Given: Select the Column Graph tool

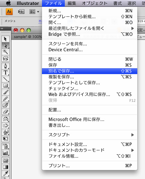Looking at the screenshot, I should coord(6,153).
